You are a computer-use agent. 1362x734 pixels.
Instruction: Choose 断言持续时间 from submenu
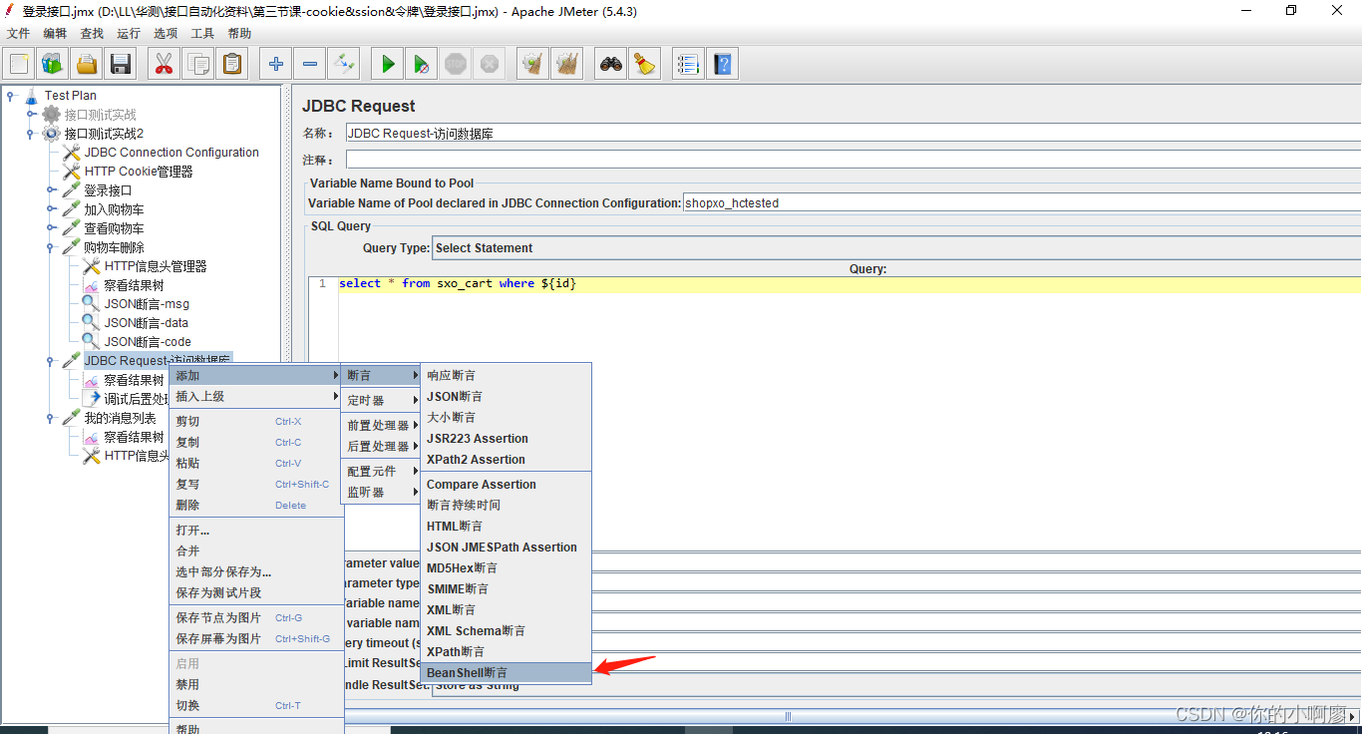pos(507,506)
